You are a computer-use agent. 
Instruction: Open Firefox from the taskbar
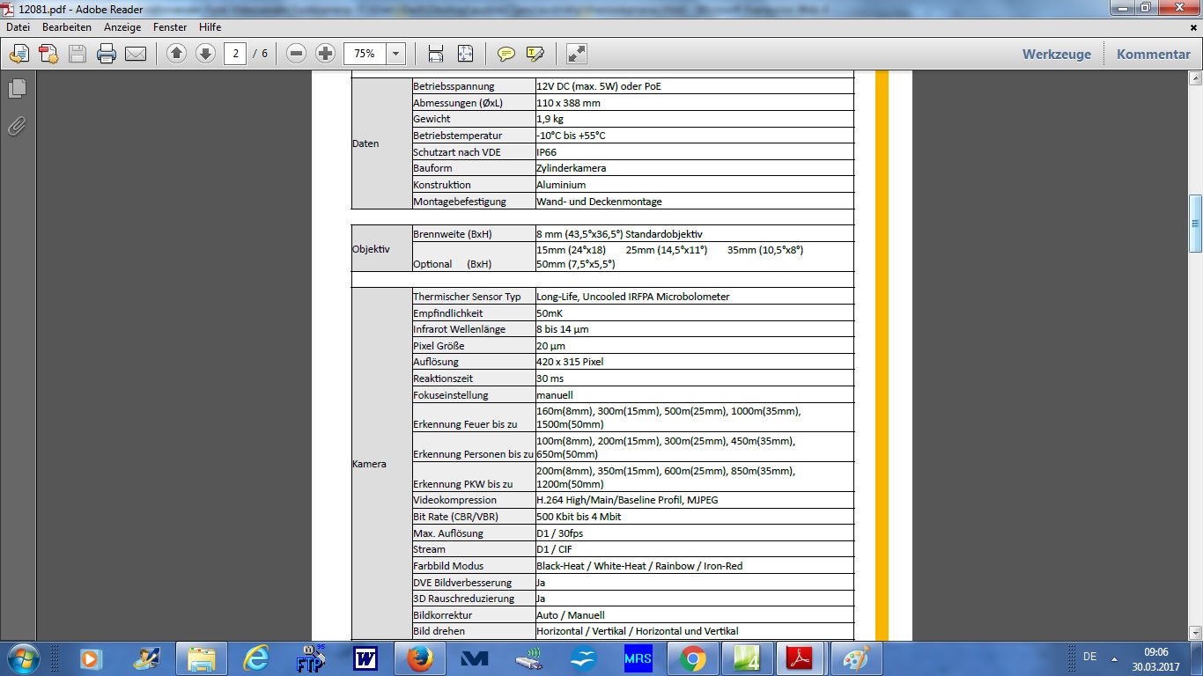(420, 658)
